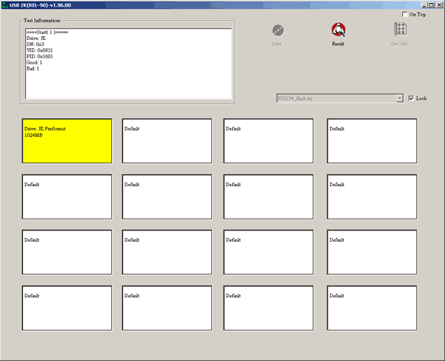
Task: Click the third Default slot in third row
Action: click(x=268, y=252)
